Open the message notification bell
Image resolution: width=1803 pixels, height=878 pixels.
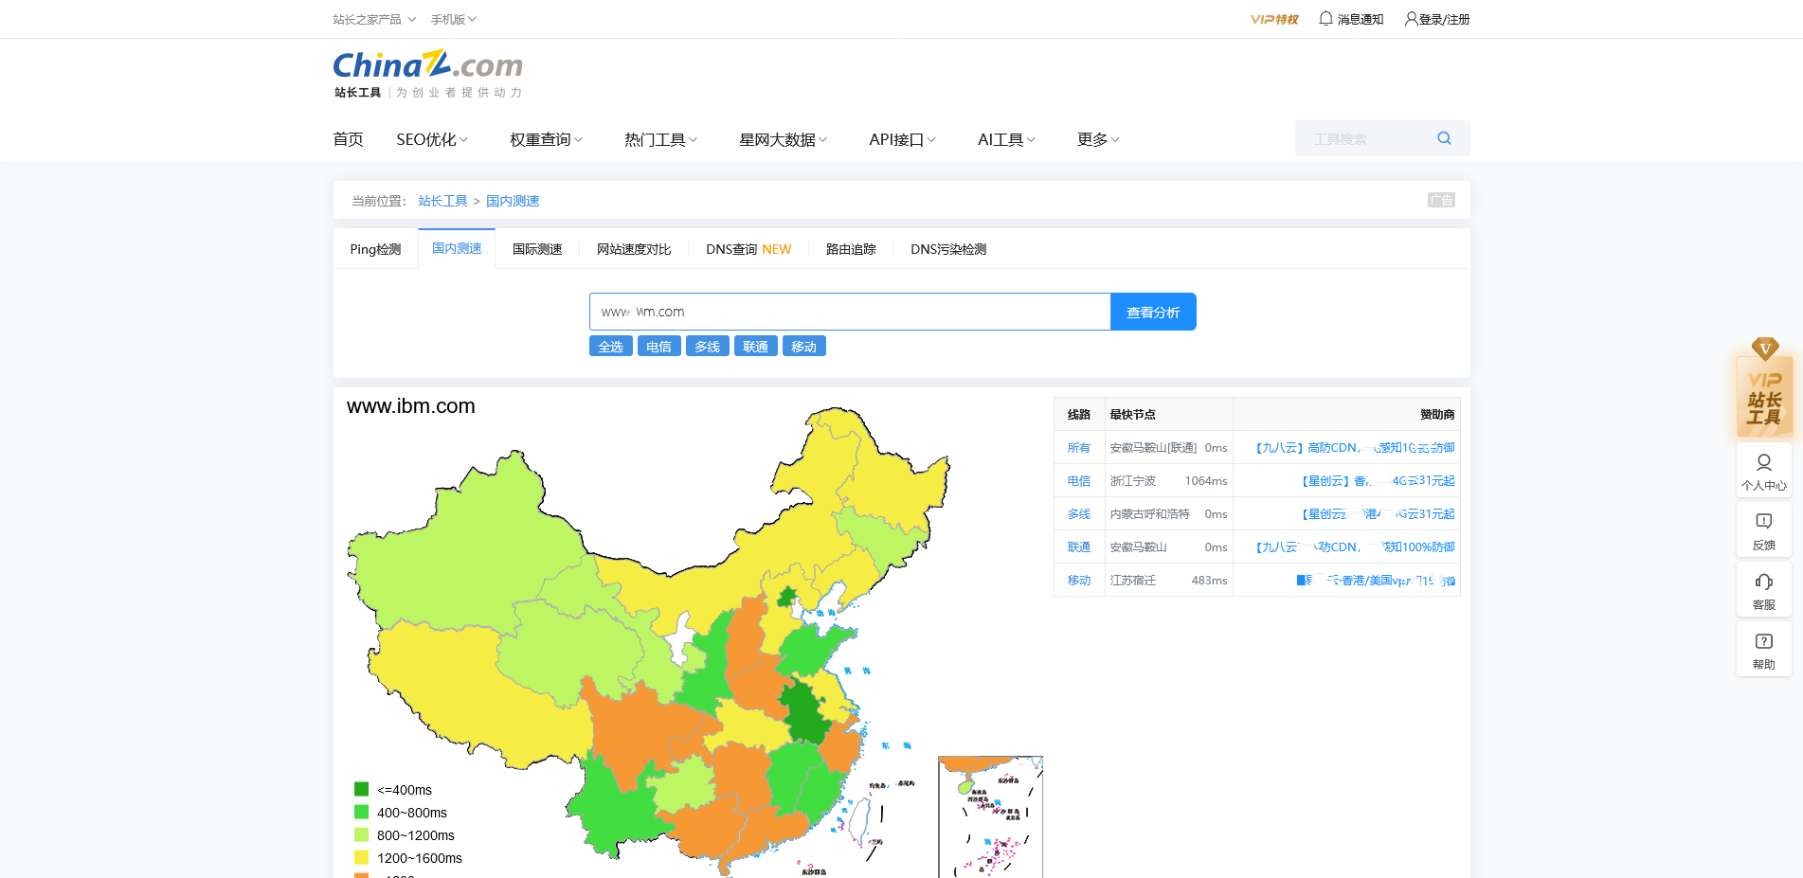1325,18
